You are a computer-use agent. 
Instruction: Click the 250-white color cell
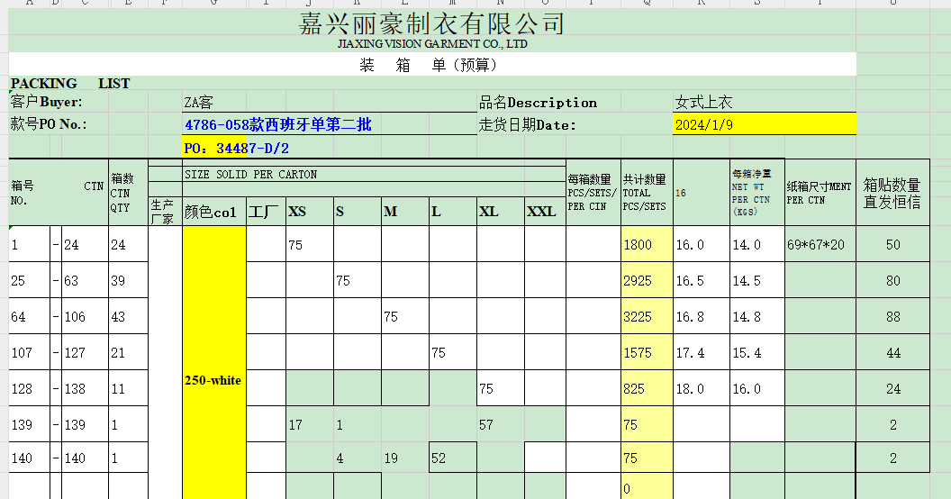213,380
